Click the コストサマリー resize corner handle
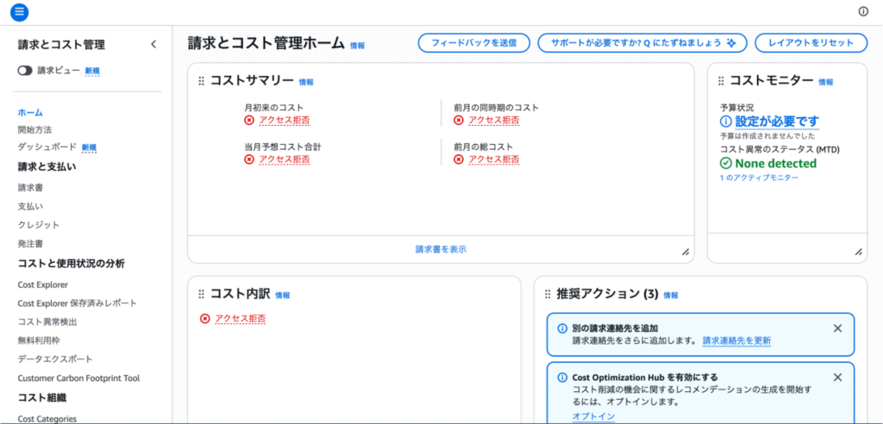 pos(686,252)
